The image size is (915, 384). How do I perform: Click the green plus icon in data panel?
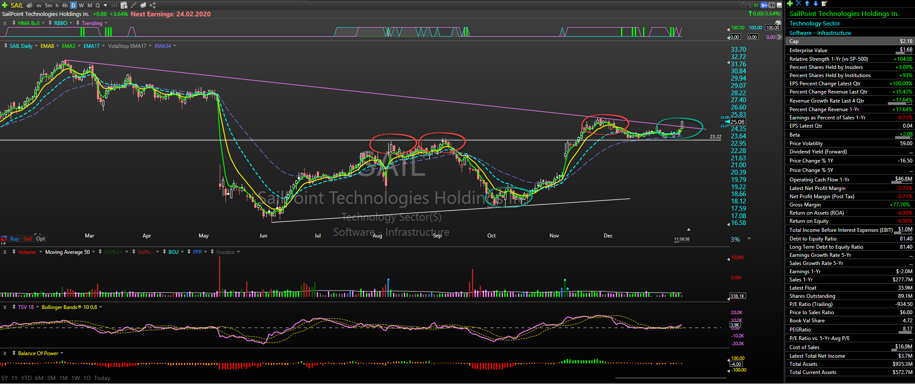(x=790, y=3)
